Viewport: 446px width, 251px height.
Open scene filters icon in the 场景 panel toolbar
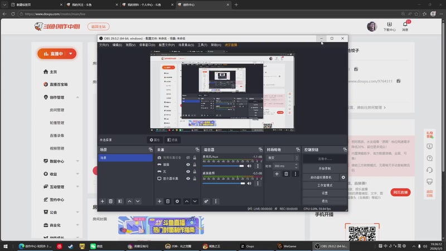120,201
